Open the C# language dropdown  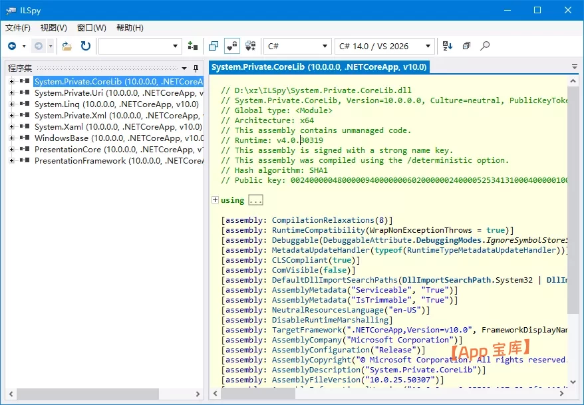point(297,46)
